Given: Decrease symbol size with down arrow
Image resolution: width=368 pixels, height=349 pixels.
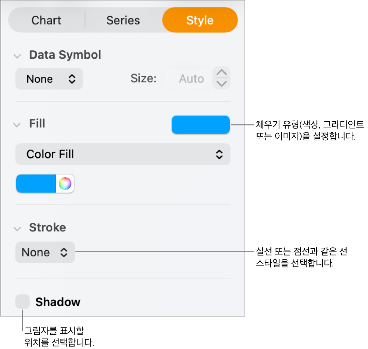Looking at the screenshot, I should point(222,84).
